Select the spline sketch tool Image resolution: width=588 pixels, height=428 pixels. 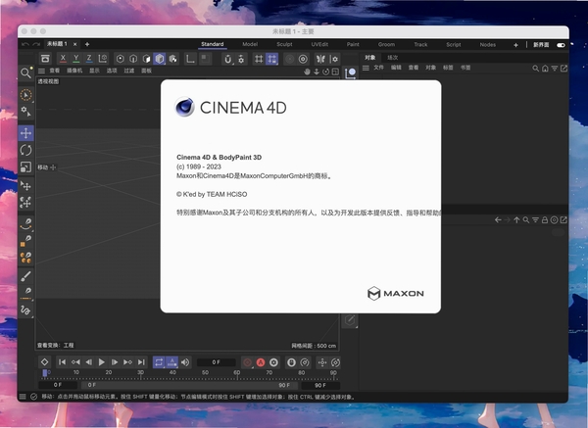(x=25, y=310)
